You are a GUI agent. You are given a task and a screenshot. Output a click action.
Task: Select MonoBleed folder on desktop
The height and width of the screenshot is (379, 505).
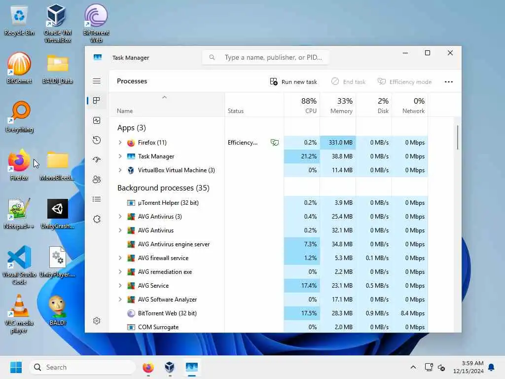(57, 166)
